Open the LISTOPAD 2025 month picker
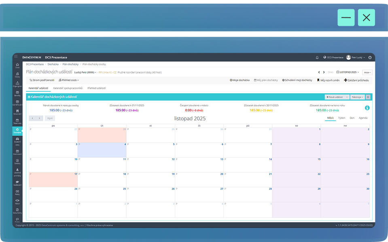Viewport: 388px width, 242px height. pos(348,72)
